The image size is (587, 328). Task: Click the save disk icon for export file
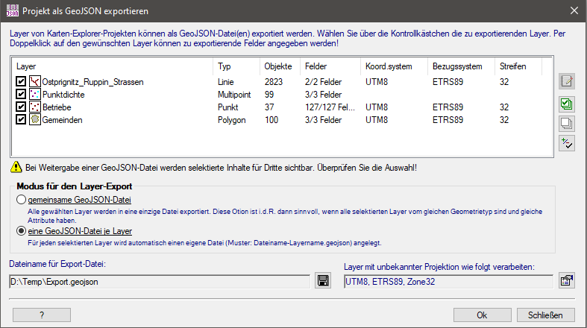323,280
